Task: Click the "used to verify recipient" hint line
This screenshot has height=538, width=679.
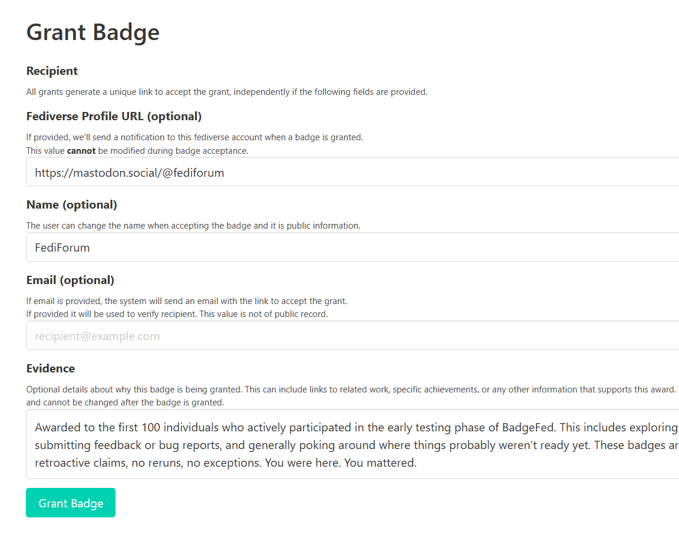Action: click(x=177, y=314)
